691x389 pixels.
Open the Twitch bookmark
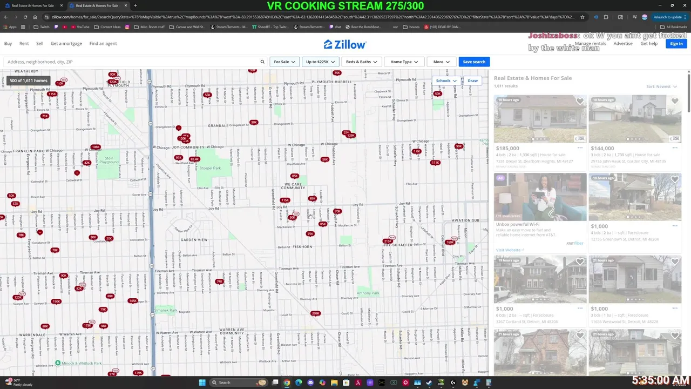pyautogui.click(x=41, y=26)
